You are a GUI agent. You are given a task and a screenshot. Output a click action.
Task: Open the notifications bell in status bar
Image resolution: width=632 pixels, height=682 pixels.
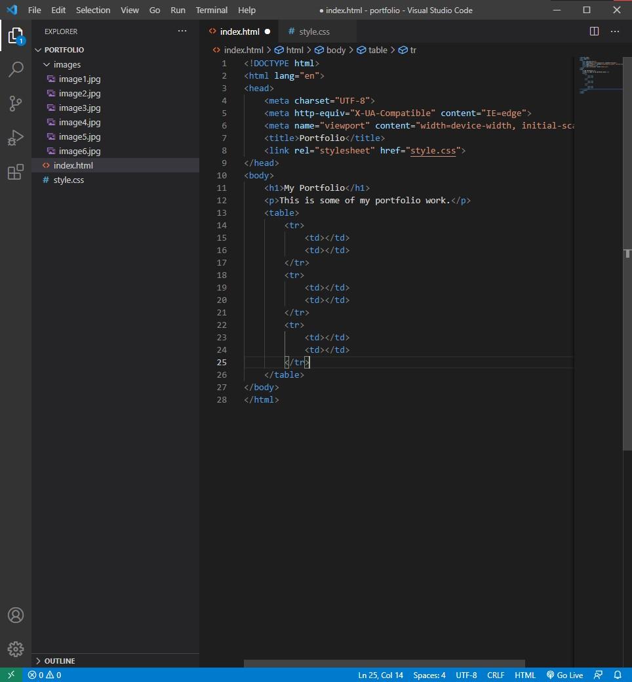[618, 675]
